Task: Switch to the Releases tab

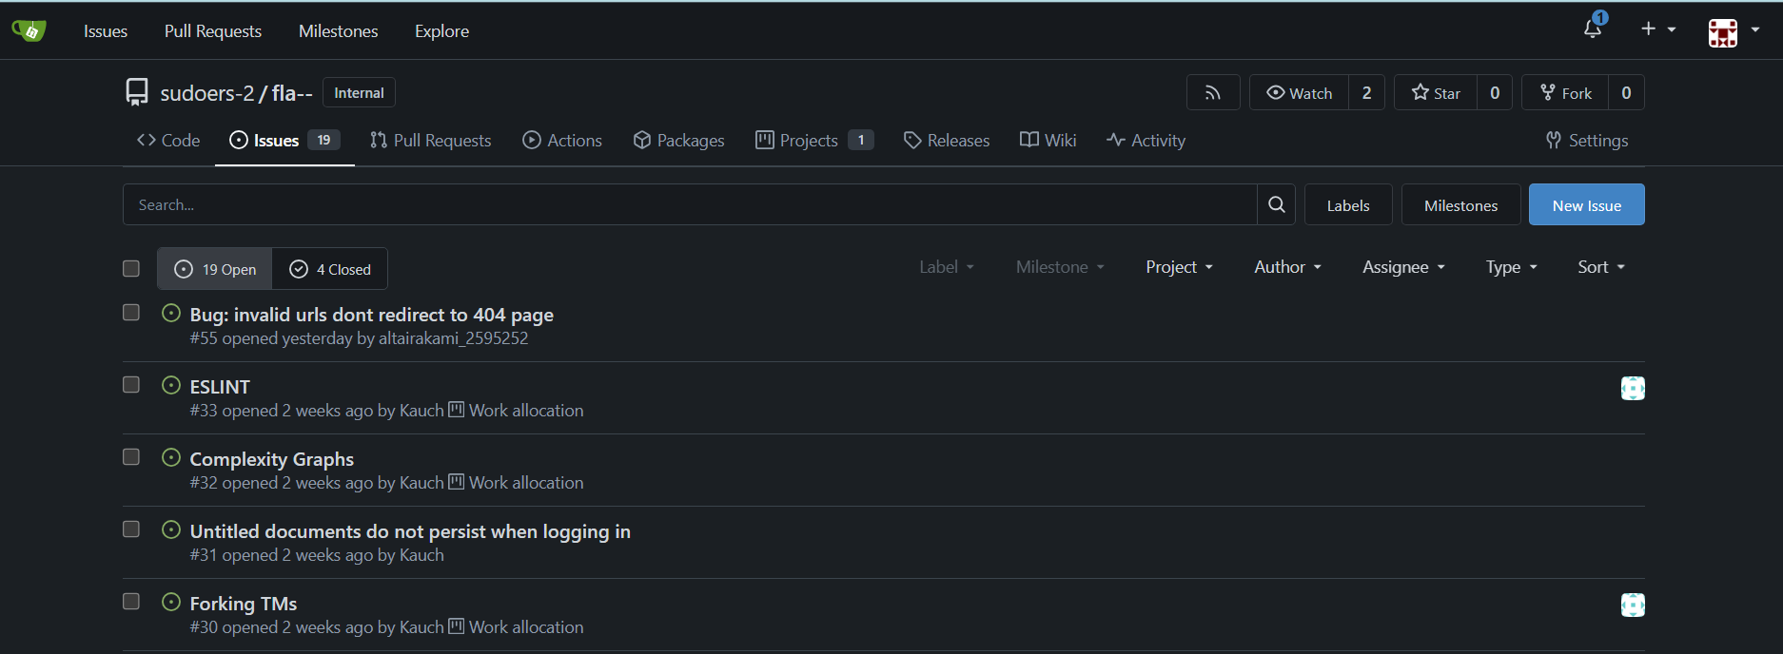Action: click(x=946, y=141)
